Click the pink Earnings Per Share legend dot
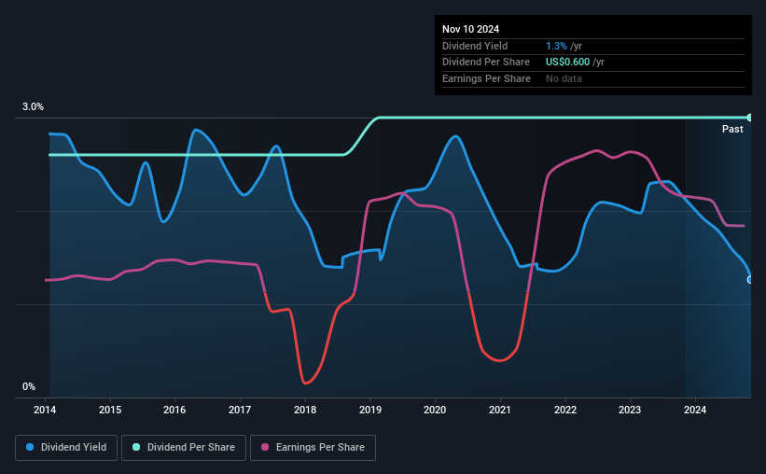This screenshot has width=766, height=474. [x=265, y=447]
